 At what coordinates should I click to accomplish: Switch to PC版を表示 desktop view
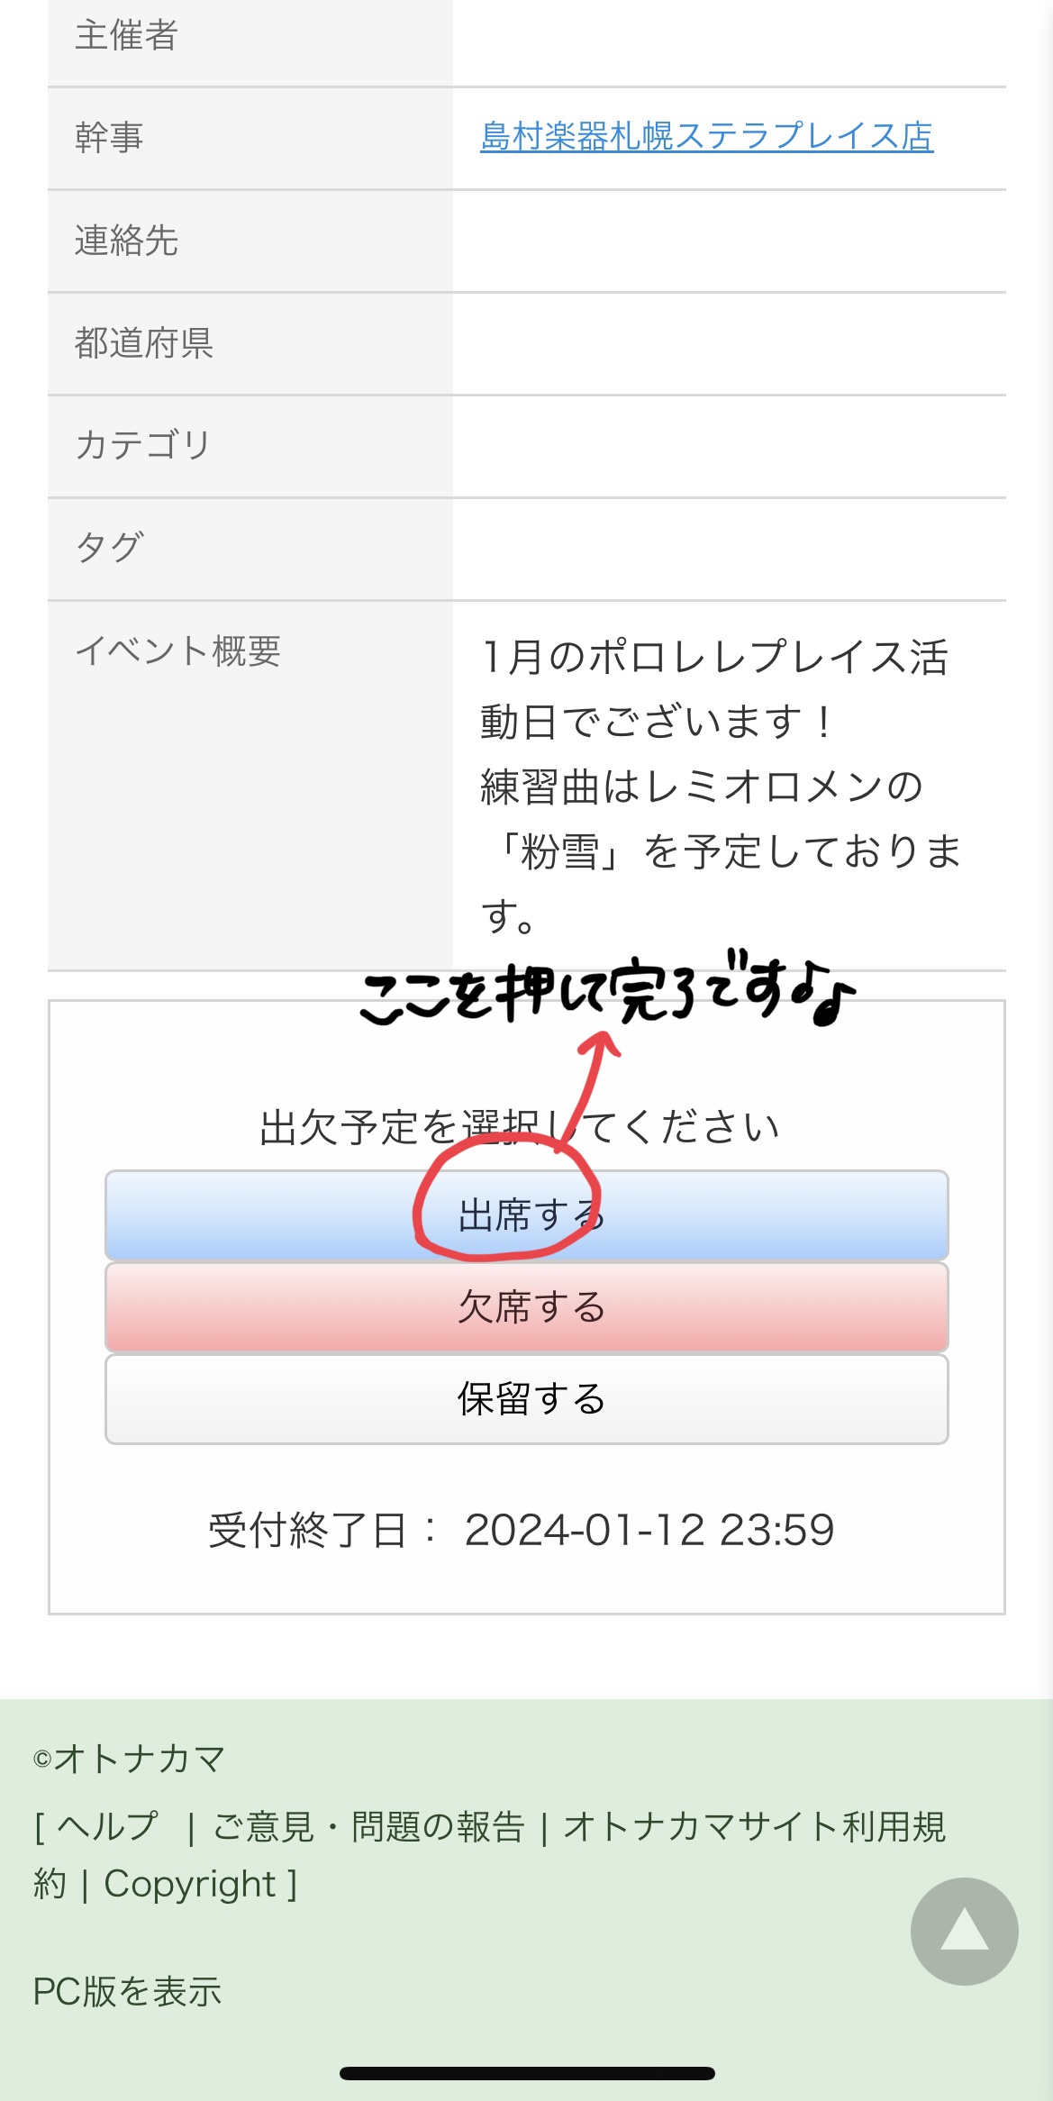click(x=127, y=1991)
